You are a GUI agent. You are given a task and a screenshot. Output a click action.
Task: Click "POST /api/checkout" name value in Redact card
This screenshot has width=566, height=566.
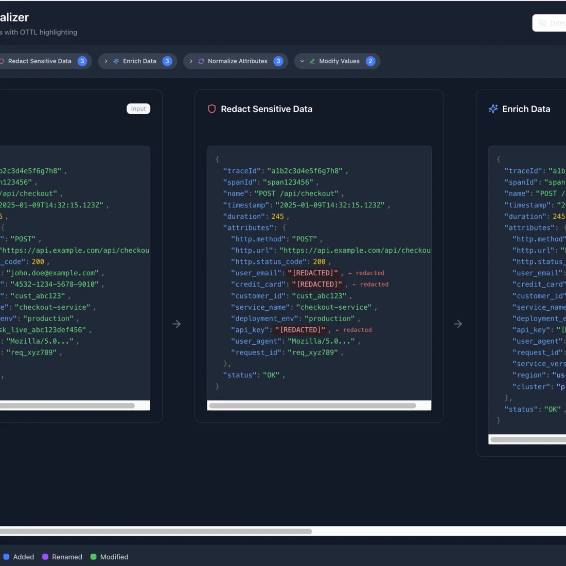[296, 193]
